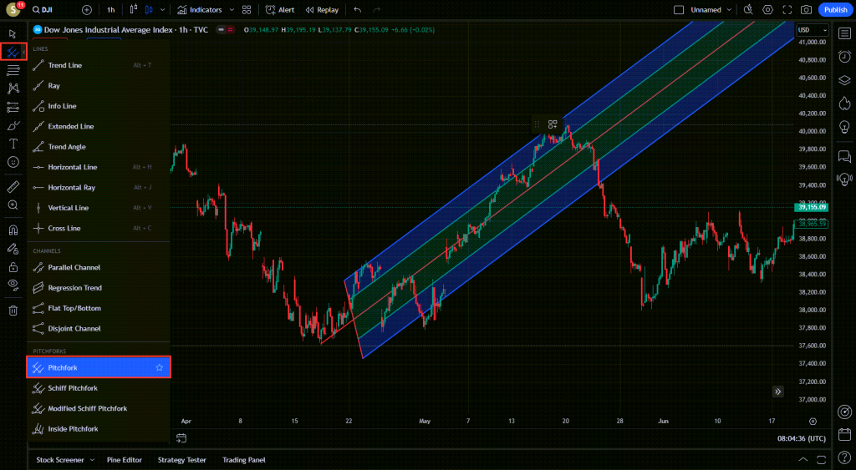Open the hotlists flame icon
This screenshot has height=470, width=856.
click(x=844, y=103)
